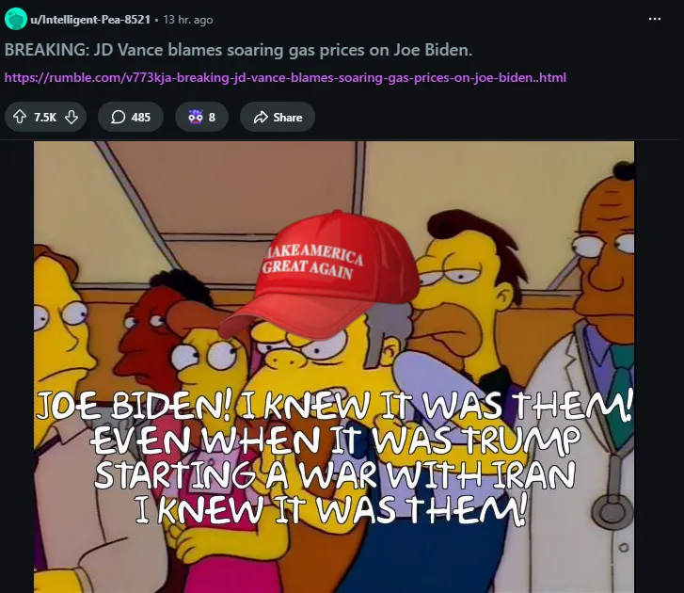
Task: Click the award icon on the post
Action: pyautogui.click(x=196, y=117)
